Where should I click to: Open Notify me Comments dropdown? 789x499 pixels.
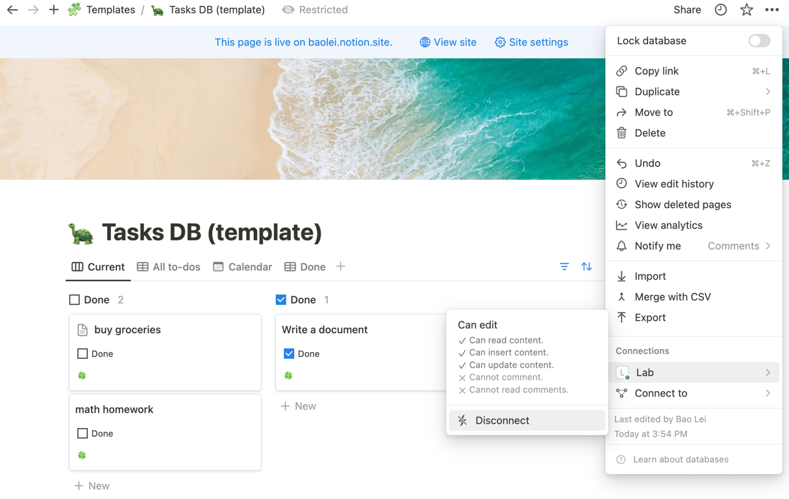coord(739,246)
